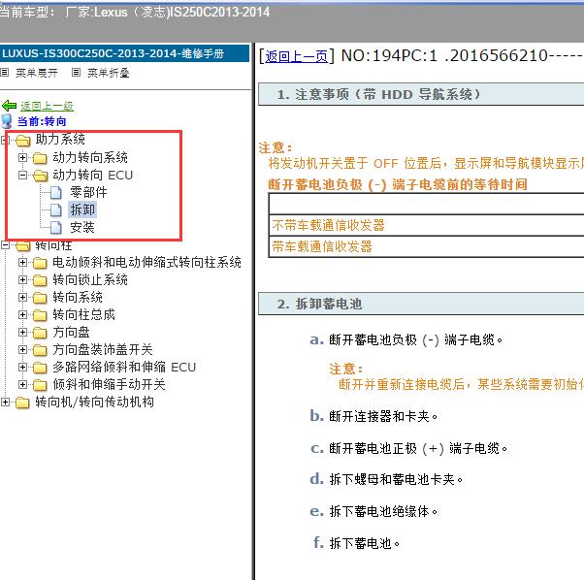Screen dimensions: 584x580
Task: Select the 助力系统 folder label
Action: [x=60, y=140]
